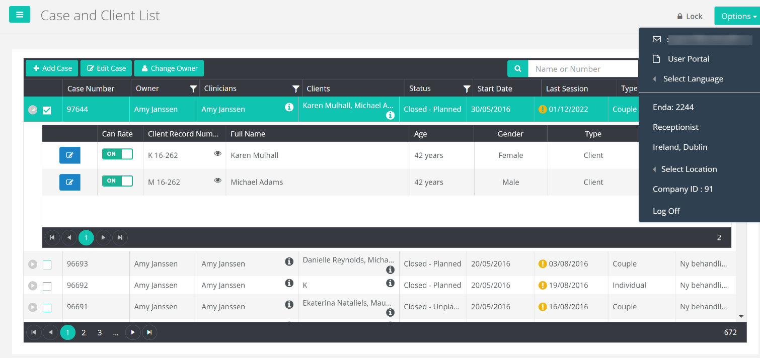Open the filter on the Status column

pos(466,88)
